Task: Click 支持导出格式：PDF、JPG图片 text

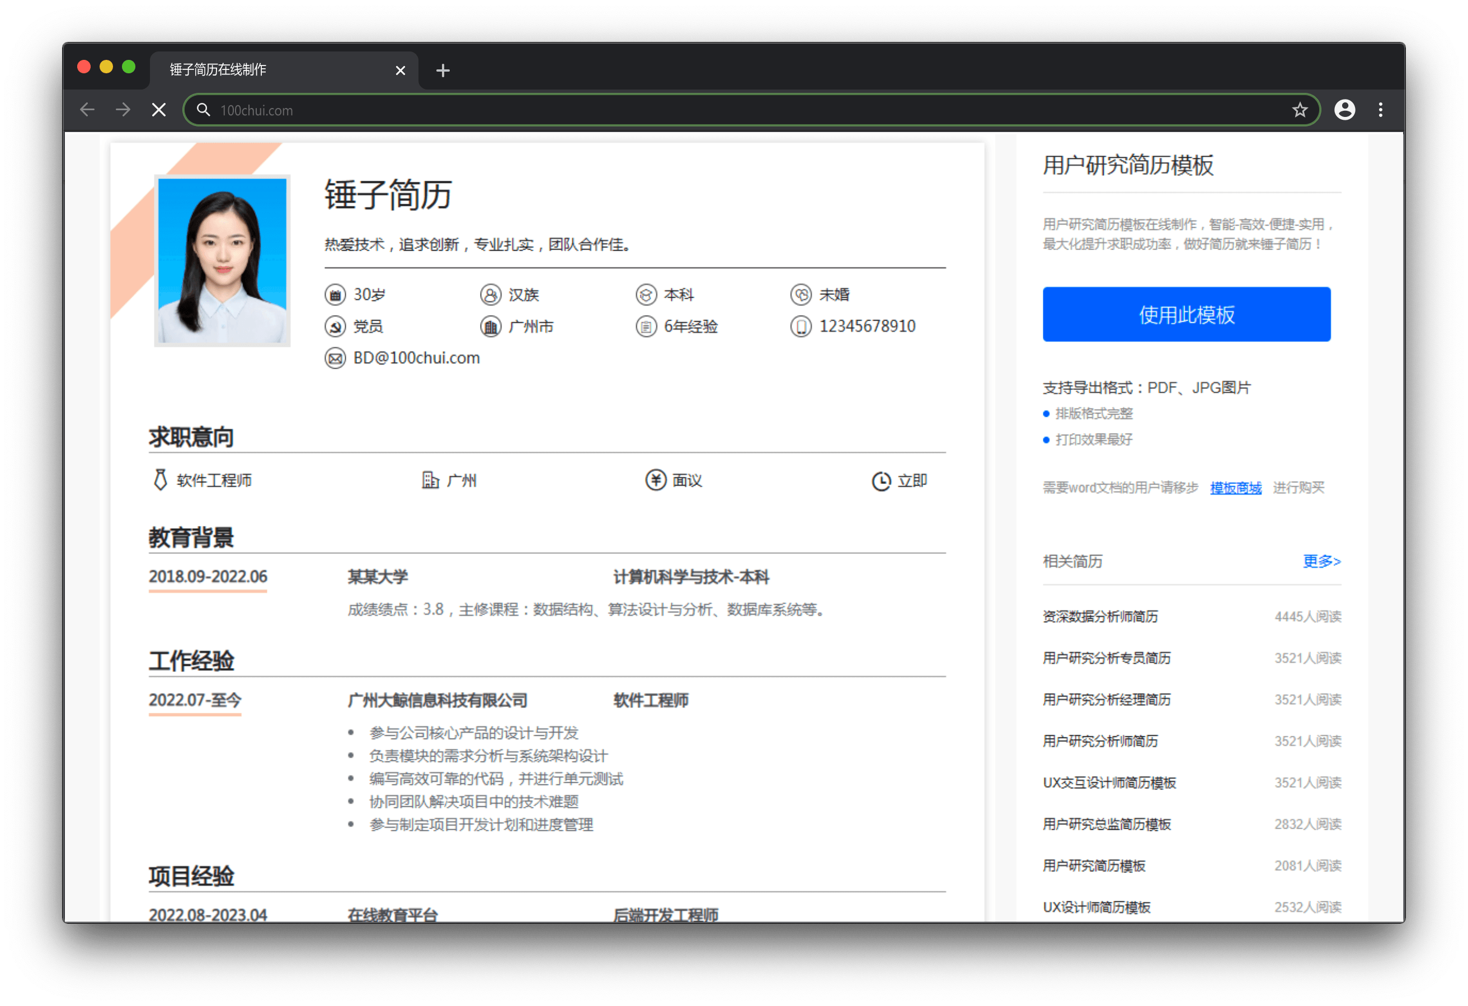Action: click(1146, 387)
